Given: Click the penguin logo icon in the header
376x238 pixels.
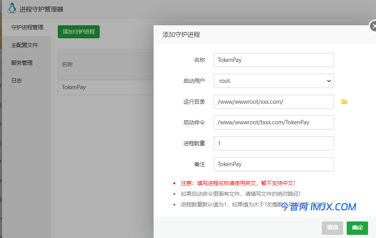Looking at the screenshot, I should [12, 8].
